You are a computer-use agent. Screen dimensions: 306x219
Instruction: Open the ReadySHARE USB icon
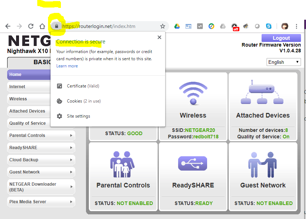[193, 163]
